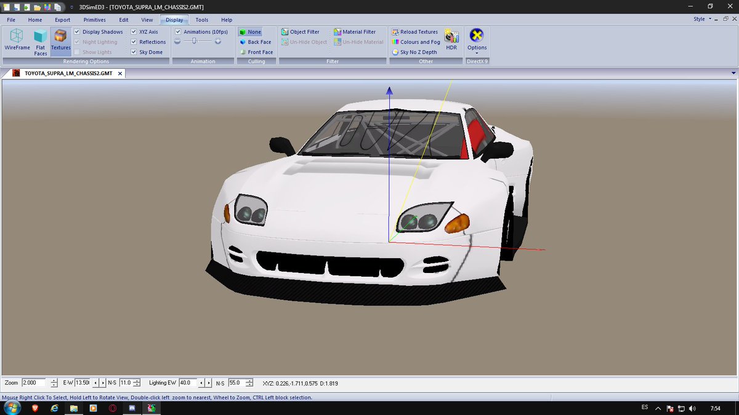
Task: Increase animation speed with plus button
Action: click(218, 41)
